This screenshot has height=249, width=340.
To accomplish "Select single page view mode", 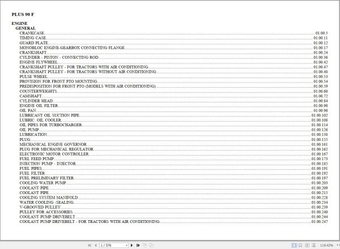I will pos(294,245).
